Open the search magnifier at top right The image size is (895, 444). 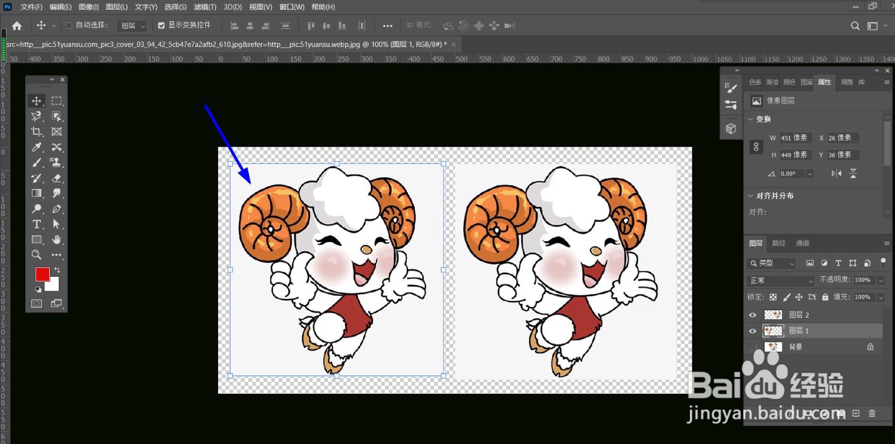coord(855,26)
